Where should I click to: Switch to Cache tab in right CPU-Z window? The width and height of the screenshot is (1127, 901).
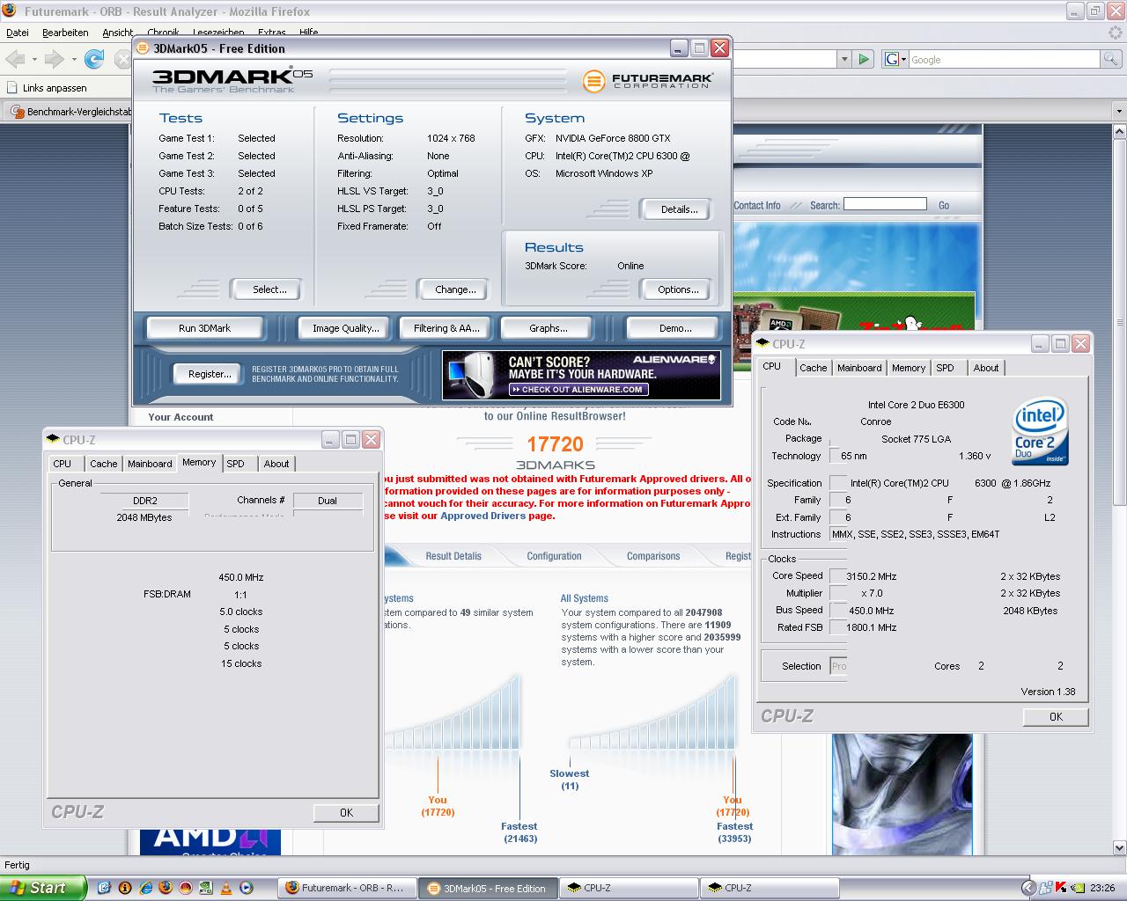pos(814,368)
